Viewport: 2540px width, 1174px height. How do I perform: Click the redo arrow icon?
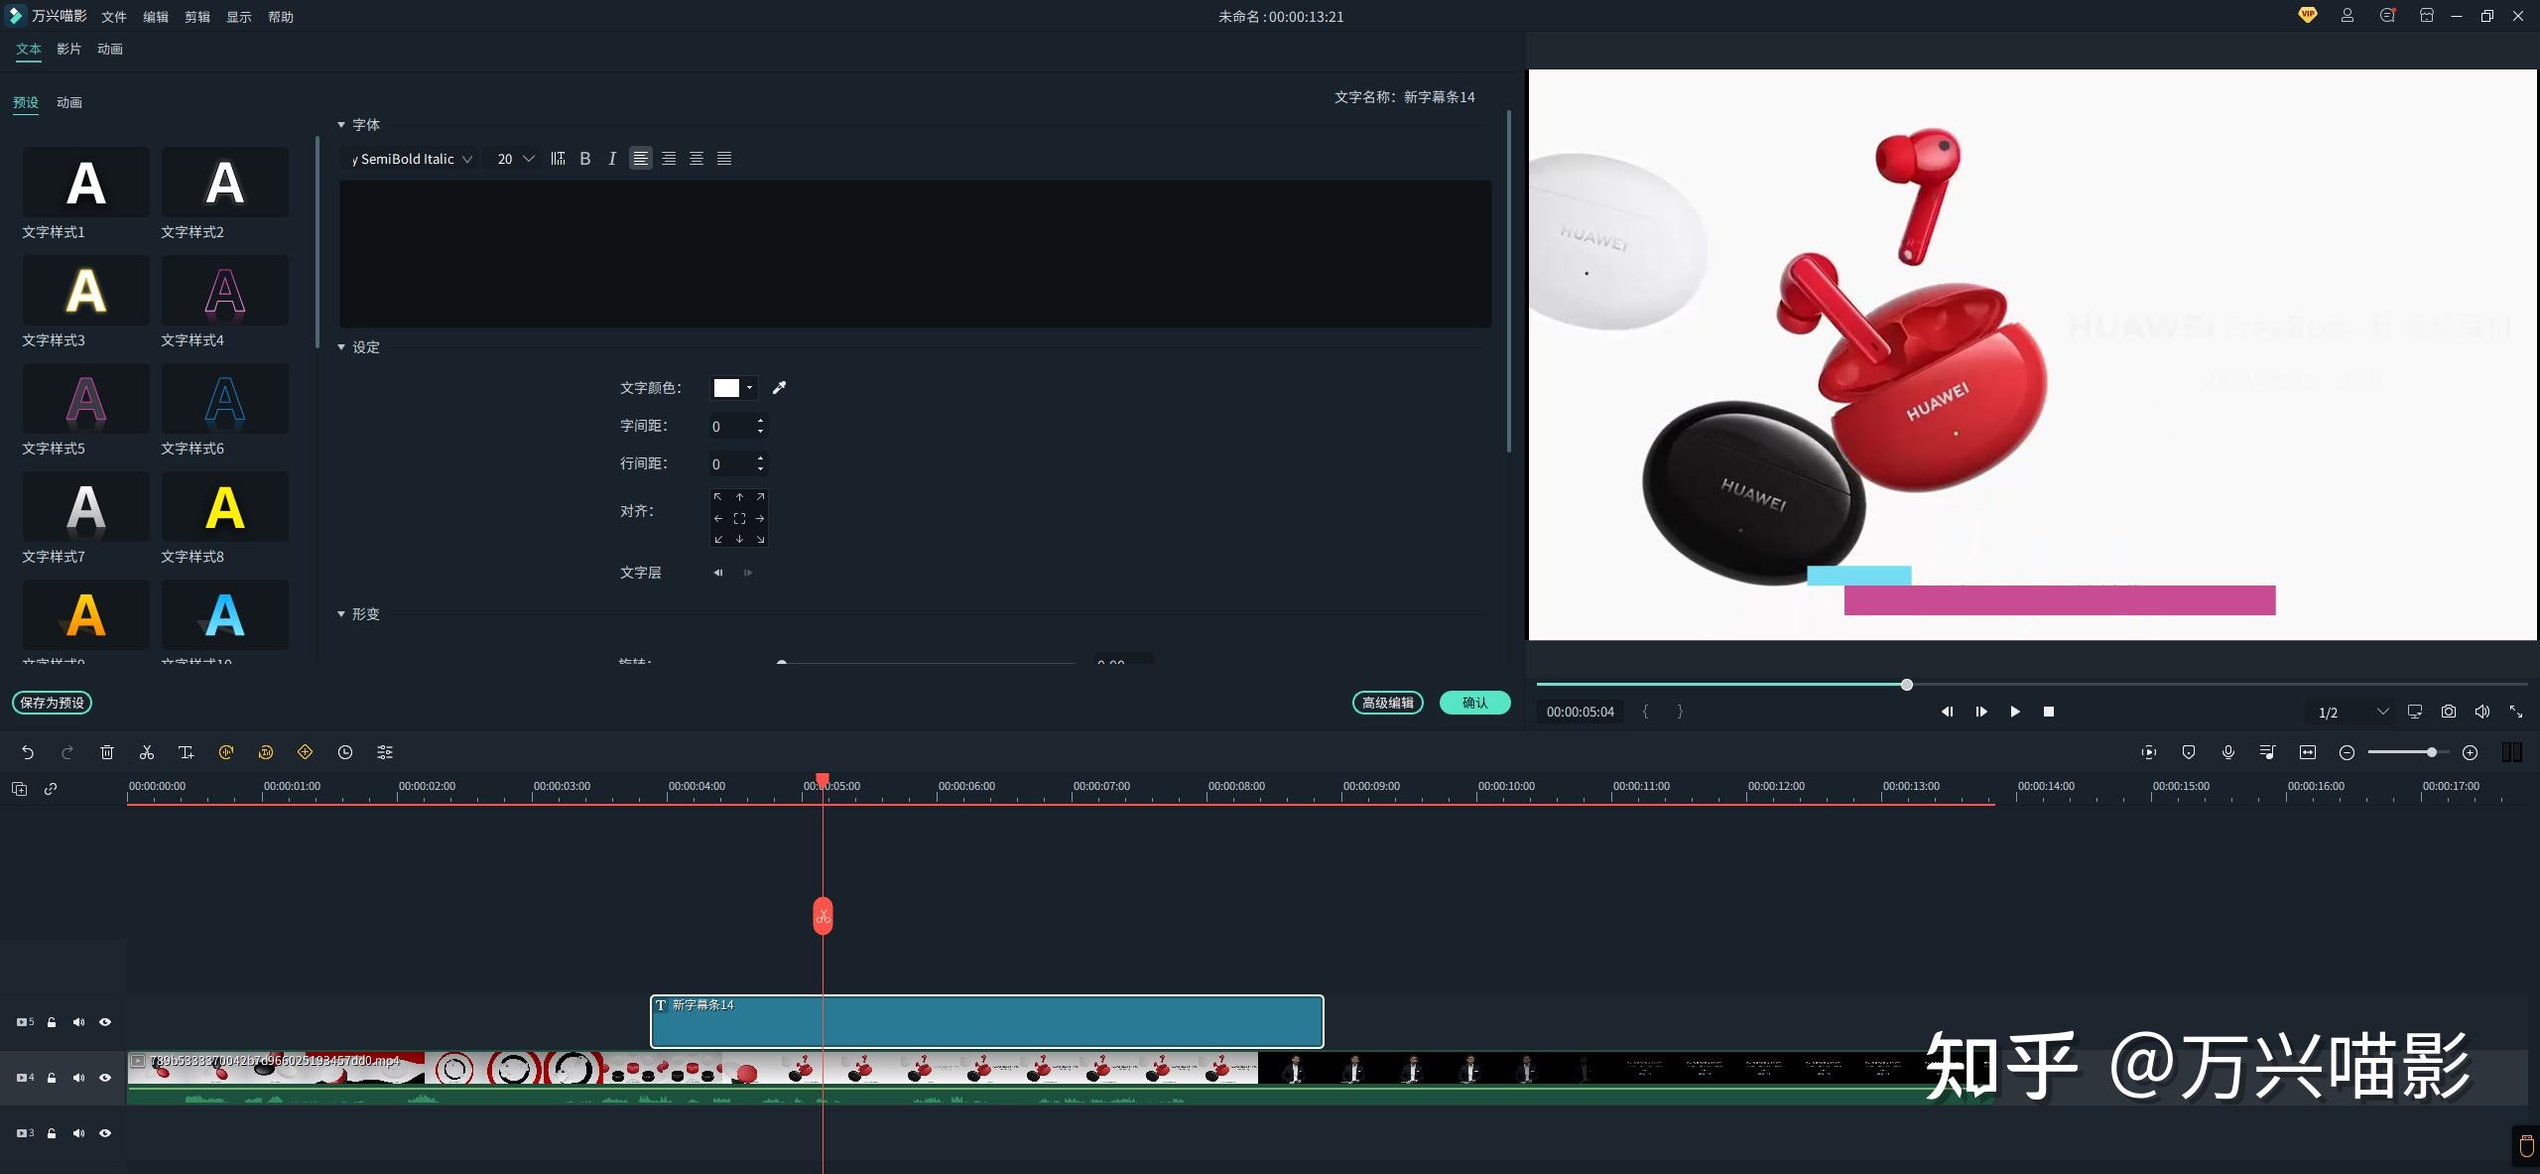67,752
